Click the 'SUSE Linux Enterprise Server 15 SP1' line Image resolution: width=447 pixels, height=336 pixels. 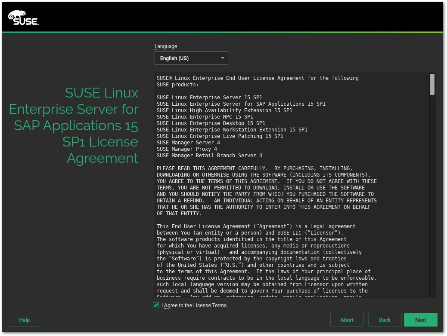click(x=209, y=97)
